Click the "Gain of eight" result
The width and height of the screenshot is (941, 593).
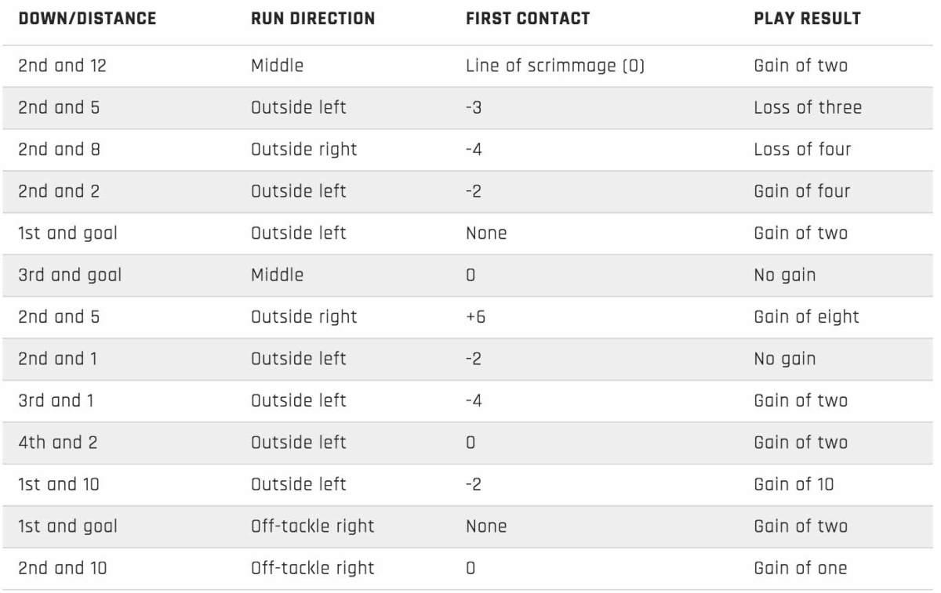click(806, 316)
